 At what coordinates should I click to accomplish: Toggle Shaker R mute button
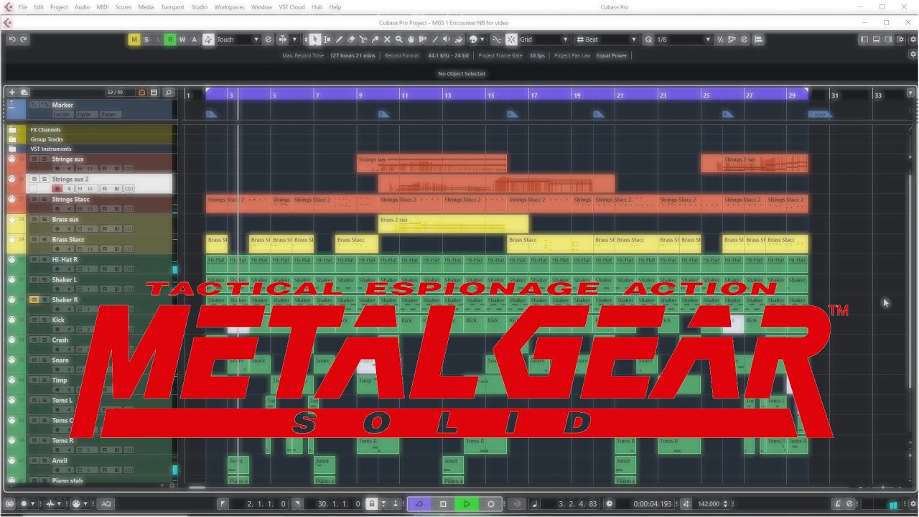coord(34,299)
